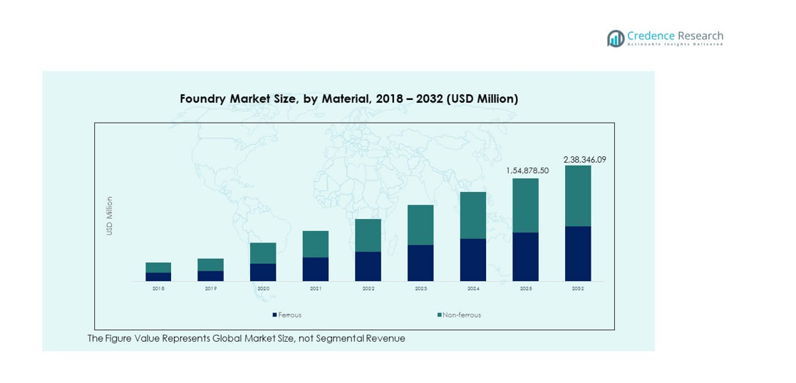Select the Non-ferrous legend label
This screenshot has width=796, height=383.
click(462, 315)
